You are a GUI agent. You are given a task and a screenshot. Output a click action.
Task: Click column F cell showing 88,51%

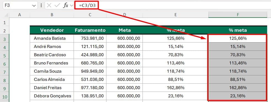(238, 80)
